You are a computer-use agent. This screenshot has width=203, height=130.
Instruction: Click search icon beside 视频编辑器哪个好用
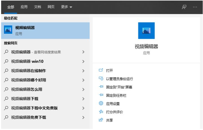[x=6, y=80]
